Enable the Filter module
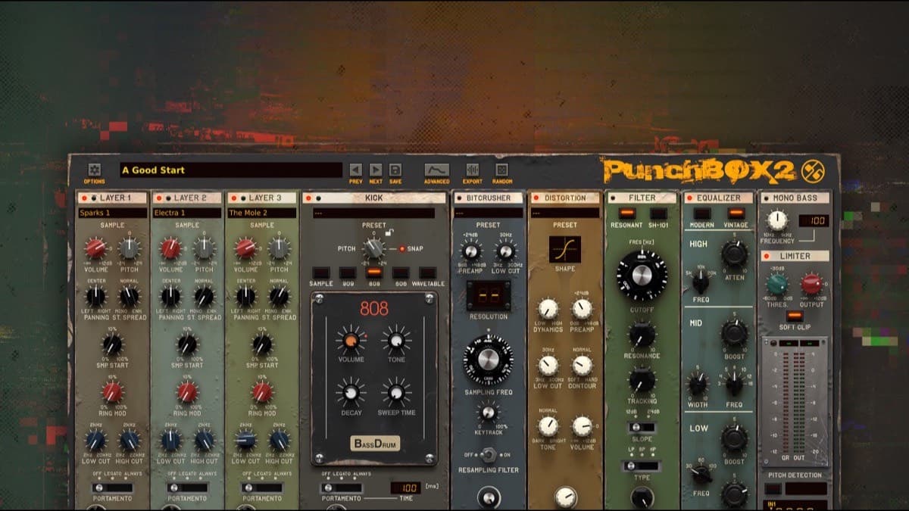The height and width of the screenshot is (511, 909). [x=613, y=198]
